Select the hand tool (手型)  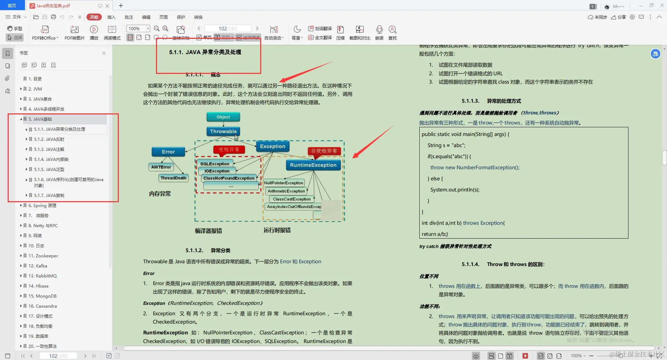[14, 28]
